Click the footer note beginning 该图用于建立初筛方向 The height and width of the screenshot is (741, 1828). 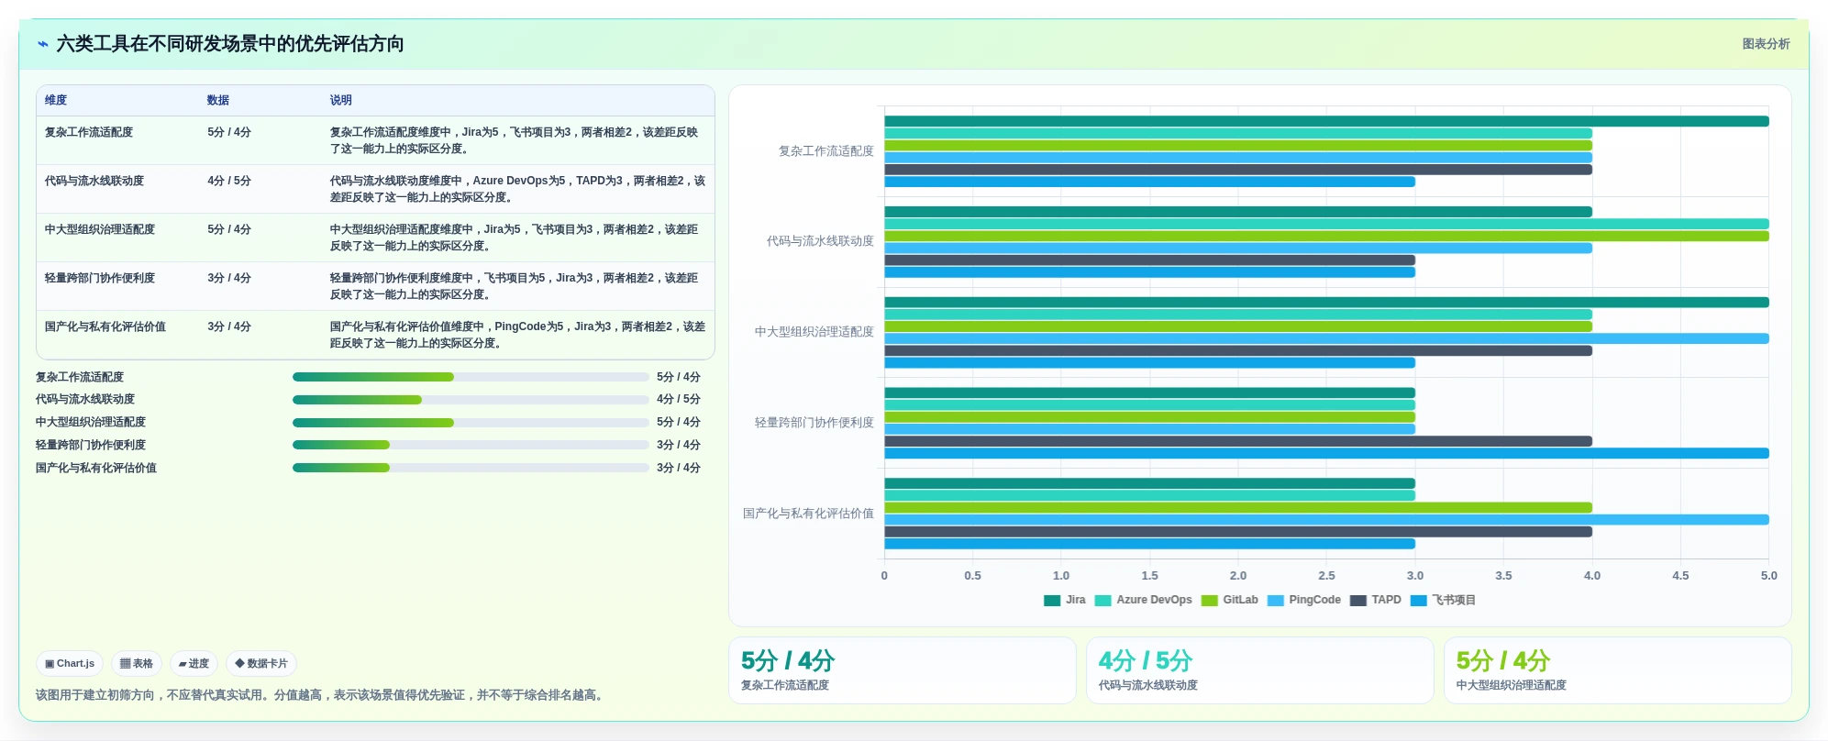point(321,695)
